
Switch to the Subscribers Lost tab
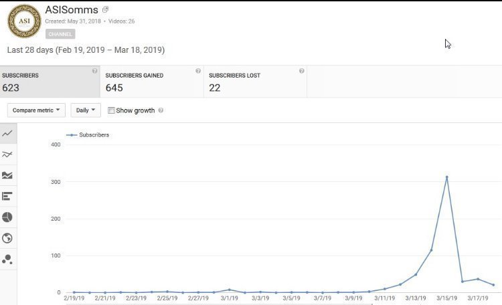(x=255, y=82)
